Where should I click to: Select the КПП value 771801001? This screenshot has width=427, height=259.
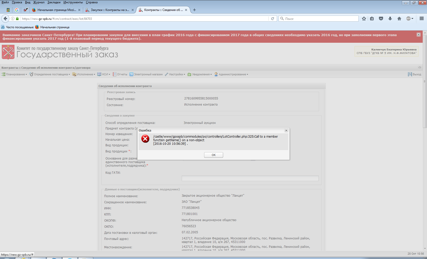pos(190,214)
